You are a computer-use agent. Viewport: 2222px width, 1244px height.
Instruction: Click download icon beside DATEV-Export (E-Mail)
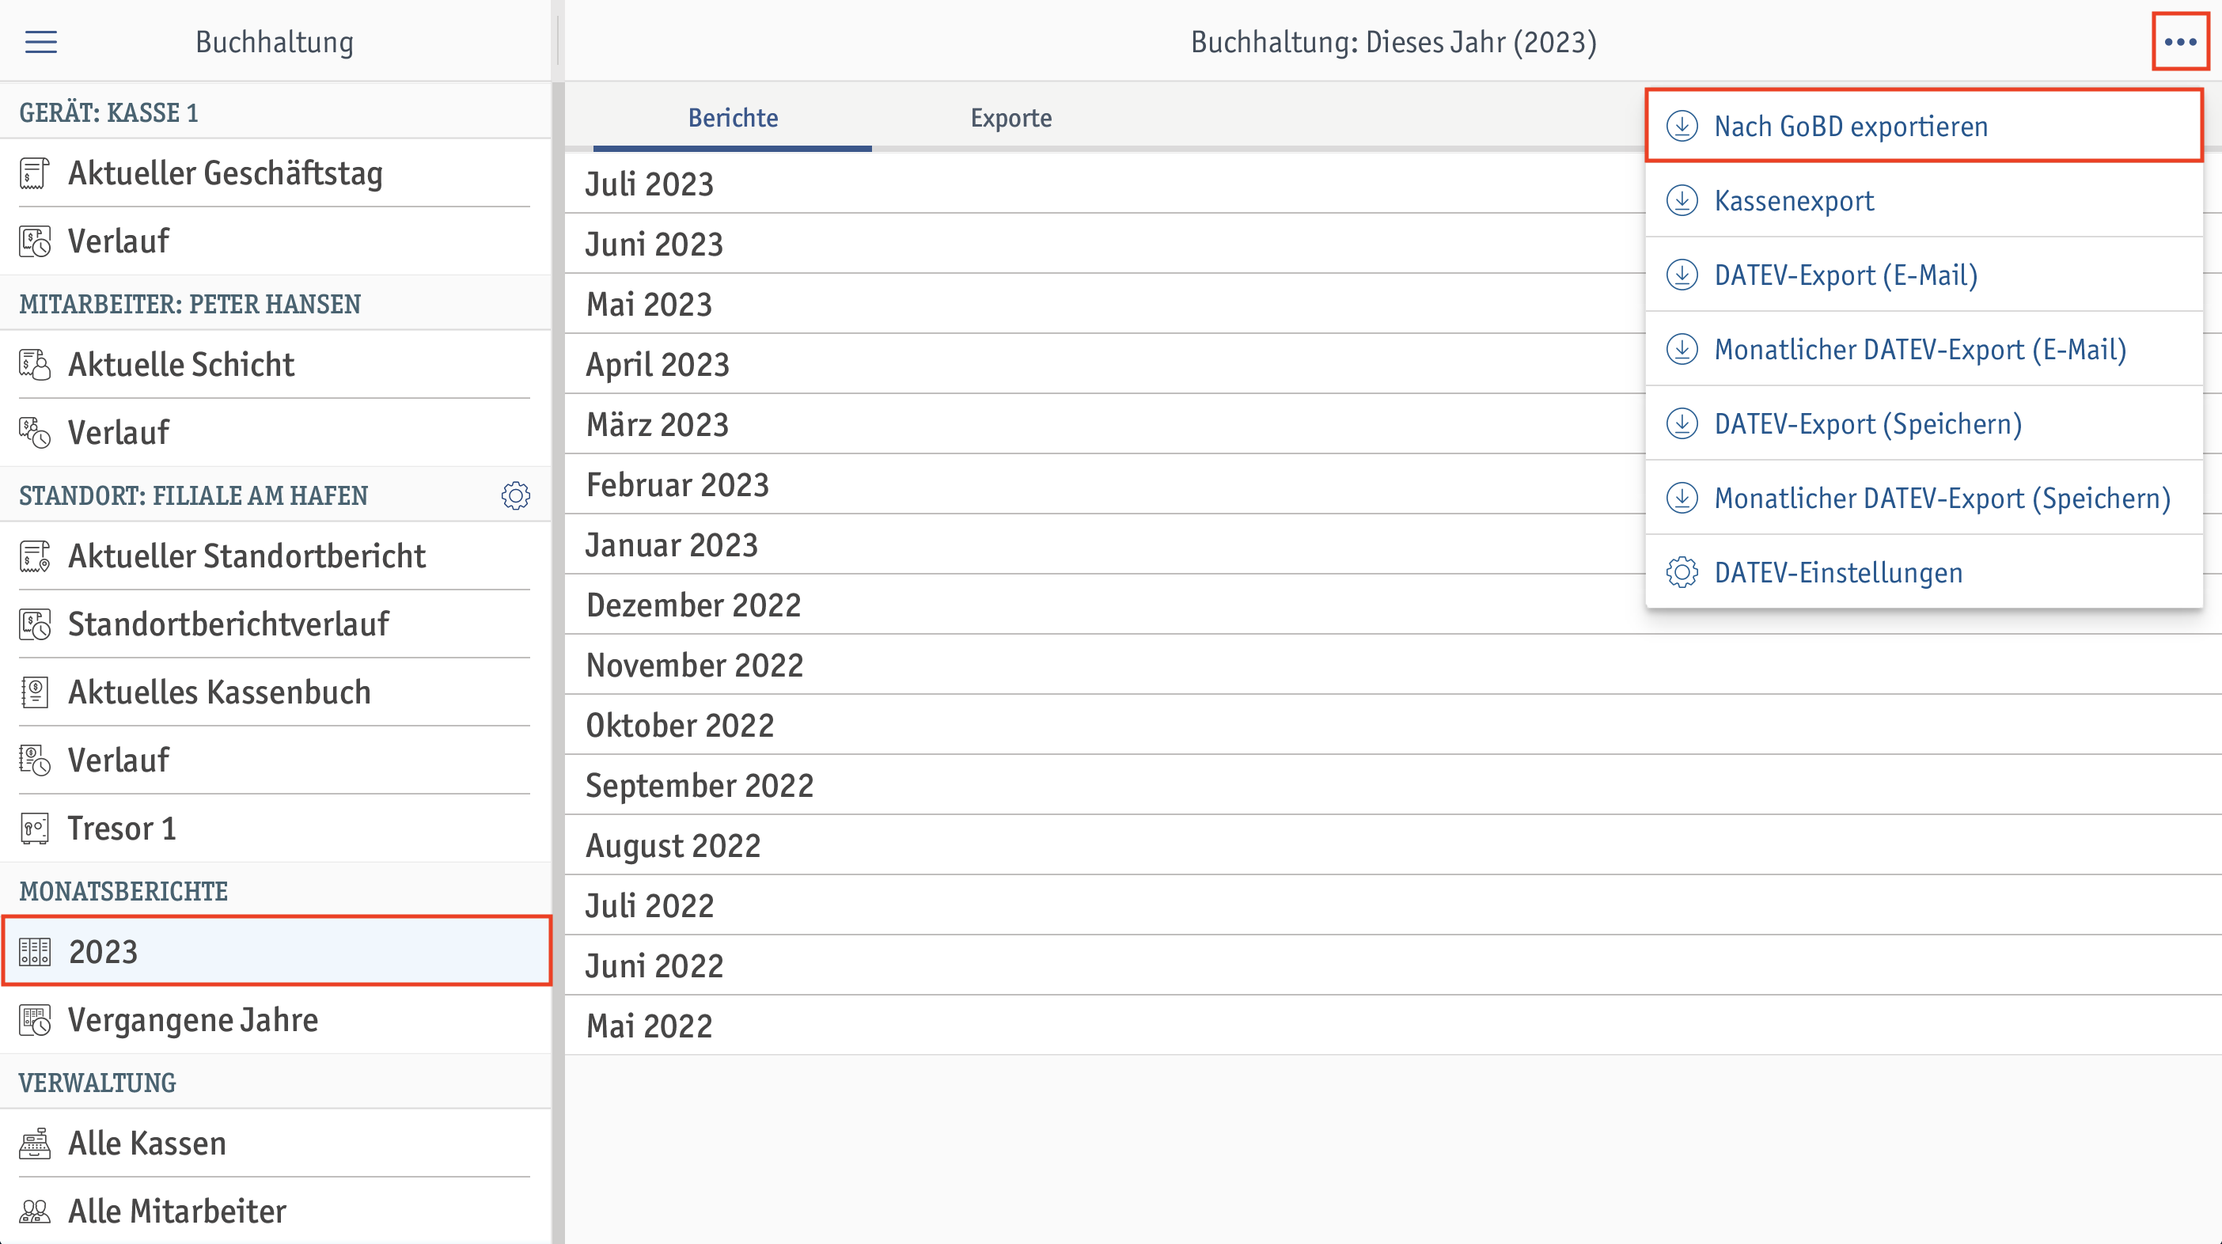pyautogui.click(x=1682, y=275)
